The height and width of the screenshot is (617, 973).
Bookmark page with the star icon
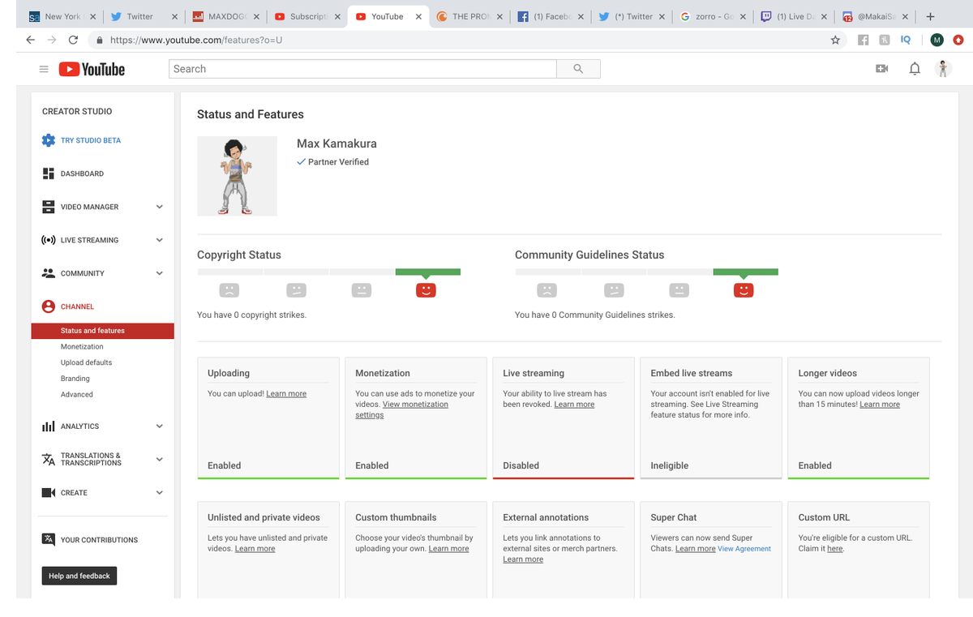tap(835, 40)
